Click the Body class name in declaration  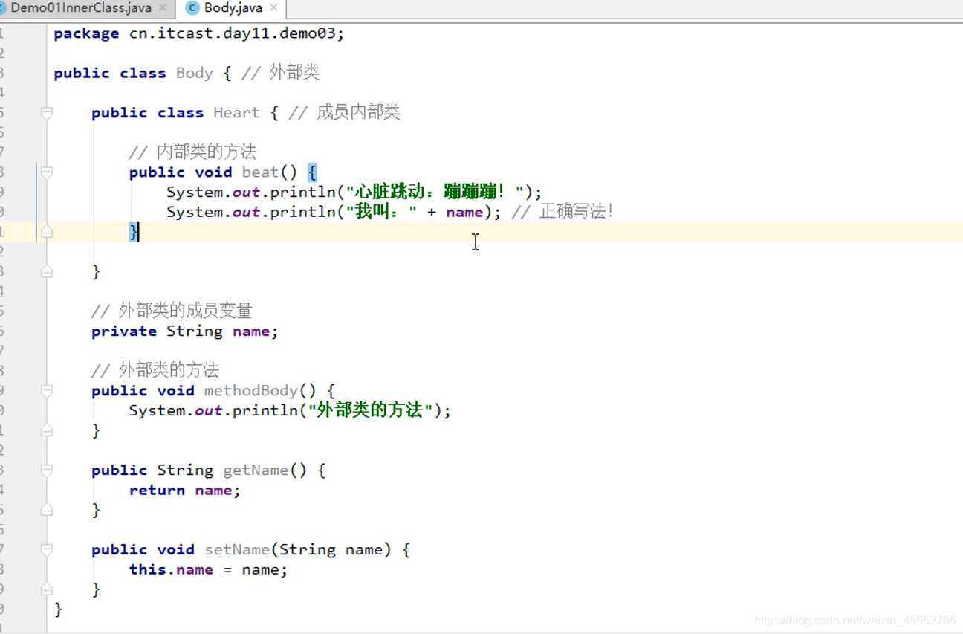(x=195, y=73)
